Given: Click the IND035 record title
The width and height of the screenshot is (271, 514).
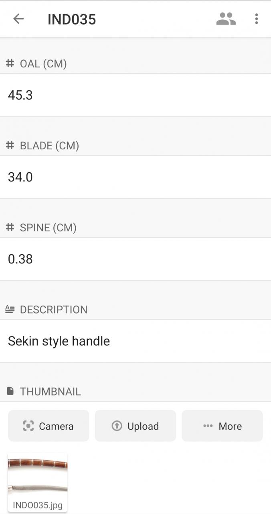Looking at the screenshot, I should click(72, 19).
